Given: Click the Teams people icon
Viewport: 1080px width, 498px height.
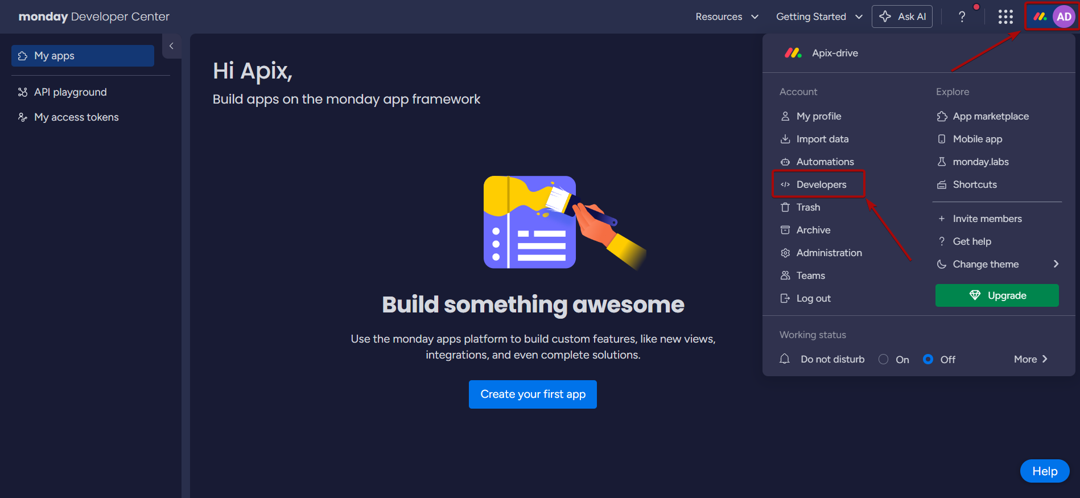Looking at the screenshot, I should click(785, 275).
